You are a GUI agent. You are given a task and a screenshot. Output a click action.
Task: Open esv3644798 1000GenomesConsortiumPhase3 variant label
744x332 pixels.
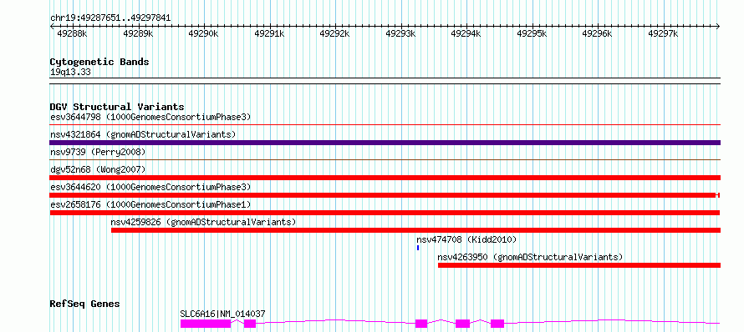150,117
